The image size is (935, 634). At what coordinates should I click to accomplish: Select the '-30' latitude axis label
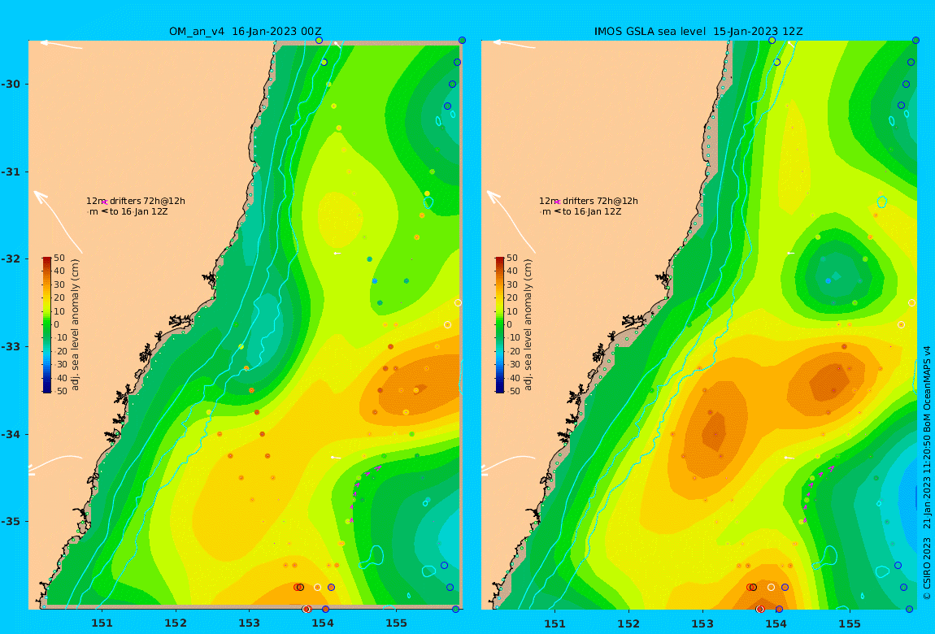click(x=11, y=84)
